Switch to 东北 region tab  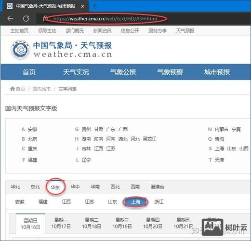tap(35, 187)
